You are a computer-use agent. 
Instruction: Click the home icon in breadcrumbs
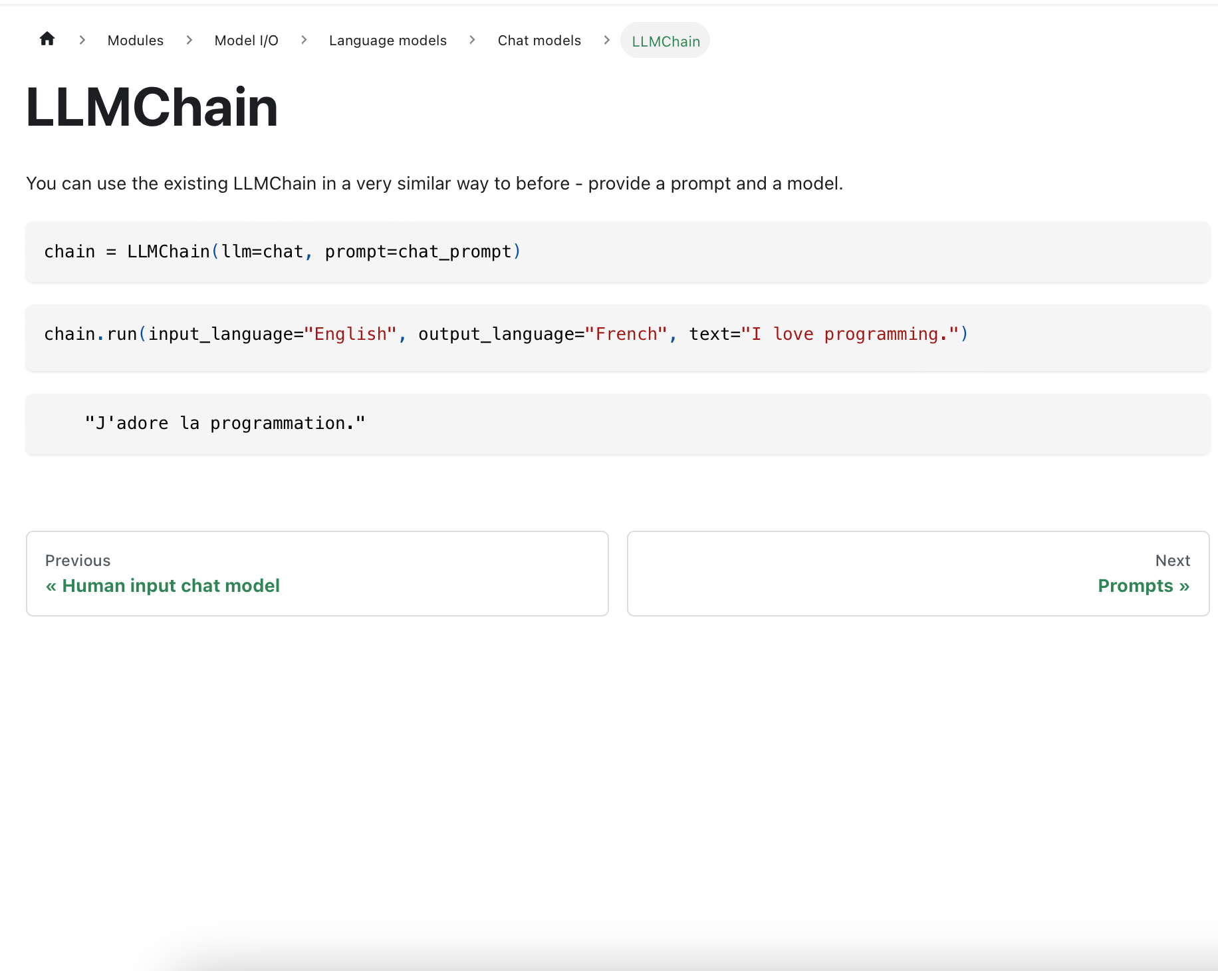click(x=47, y=39)
